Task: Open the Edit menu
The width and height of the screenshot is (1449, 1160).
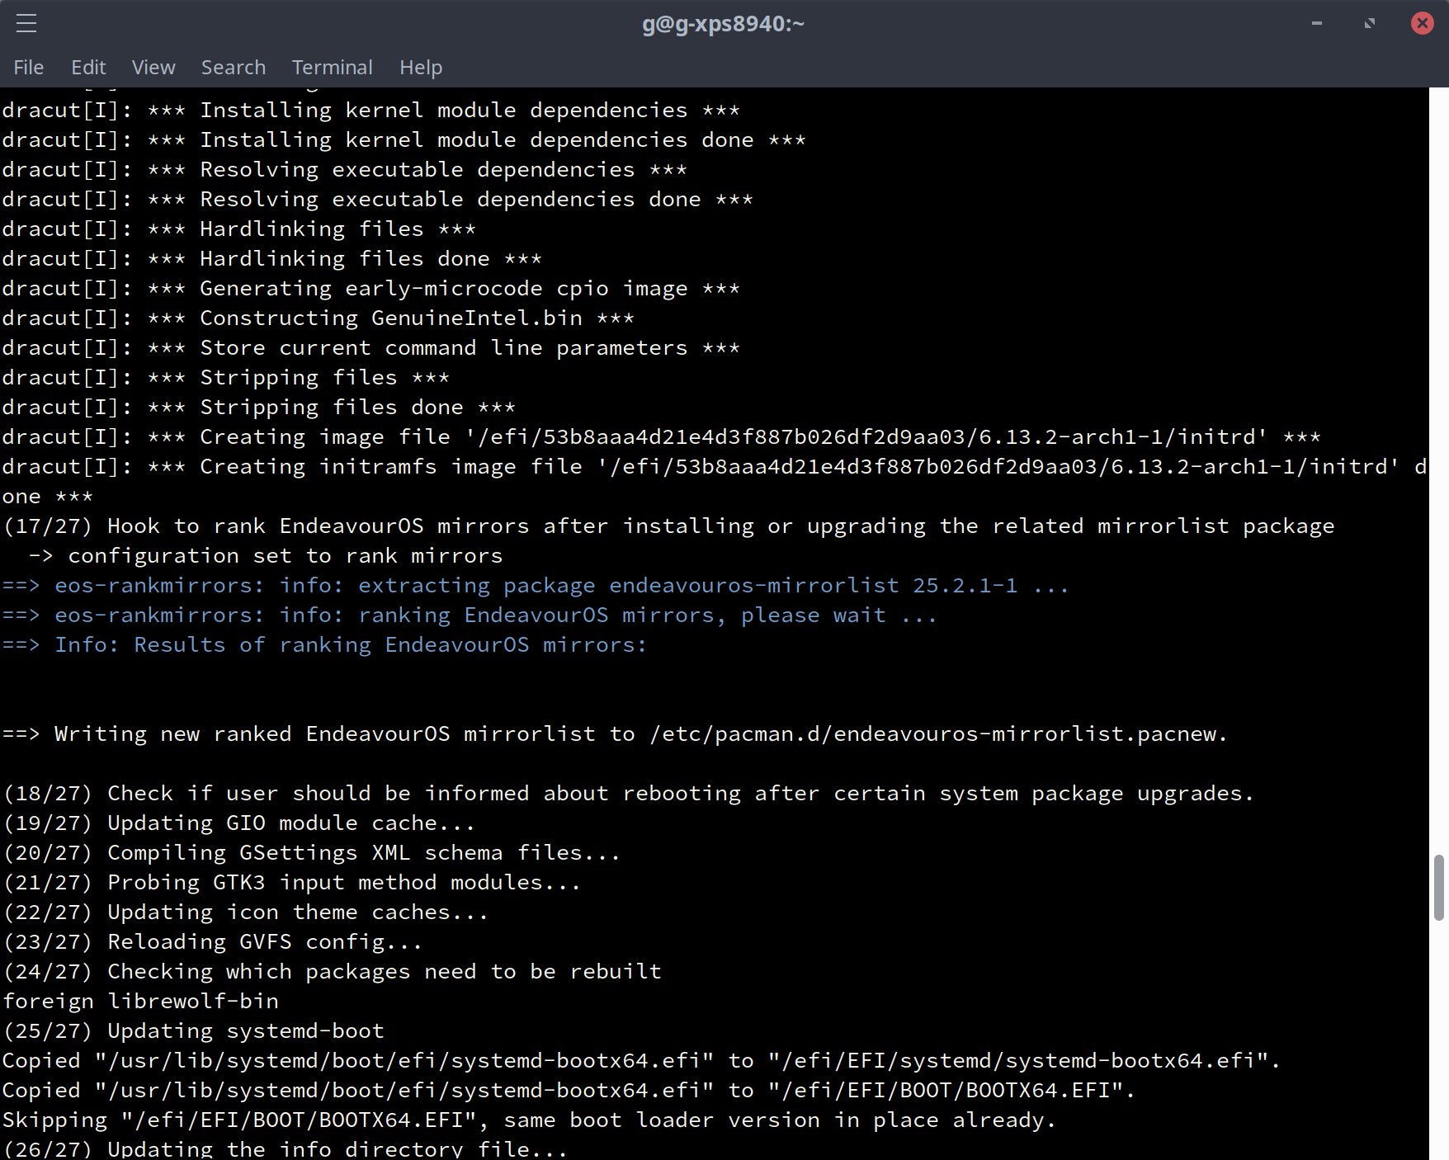Action: tap(88, 68)
